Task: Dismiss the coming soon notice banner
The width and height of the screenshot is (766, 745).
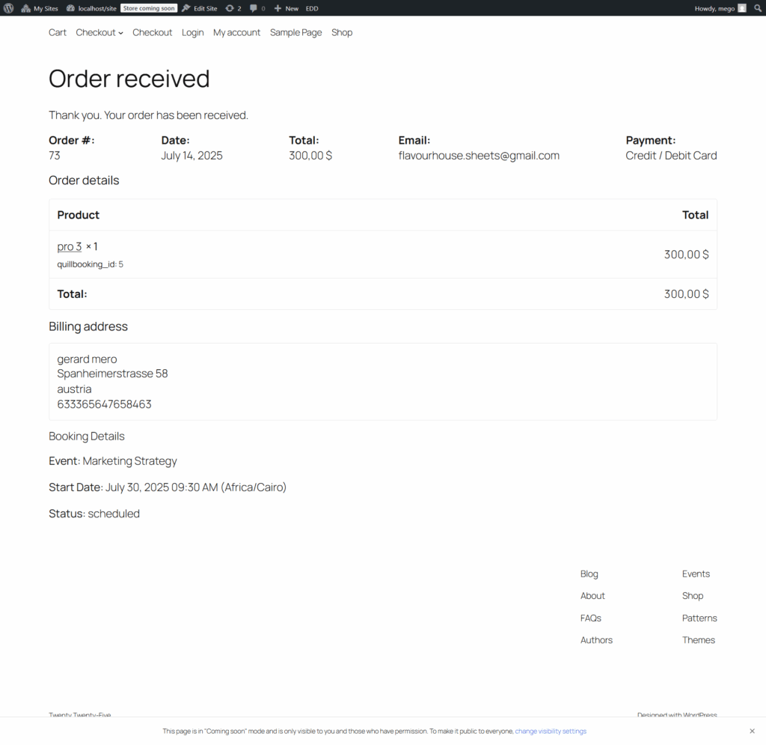Action: pos(752,731)
